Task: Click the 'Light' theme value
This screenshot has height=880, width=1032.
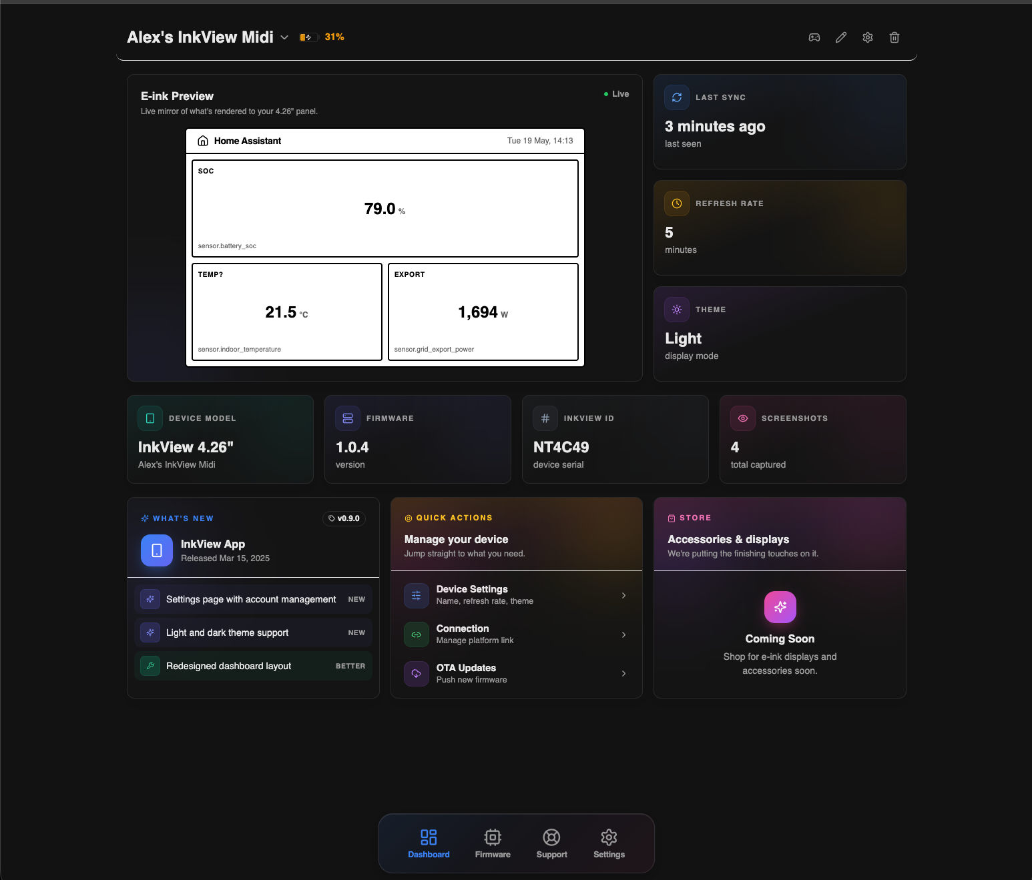Action: 683,338
